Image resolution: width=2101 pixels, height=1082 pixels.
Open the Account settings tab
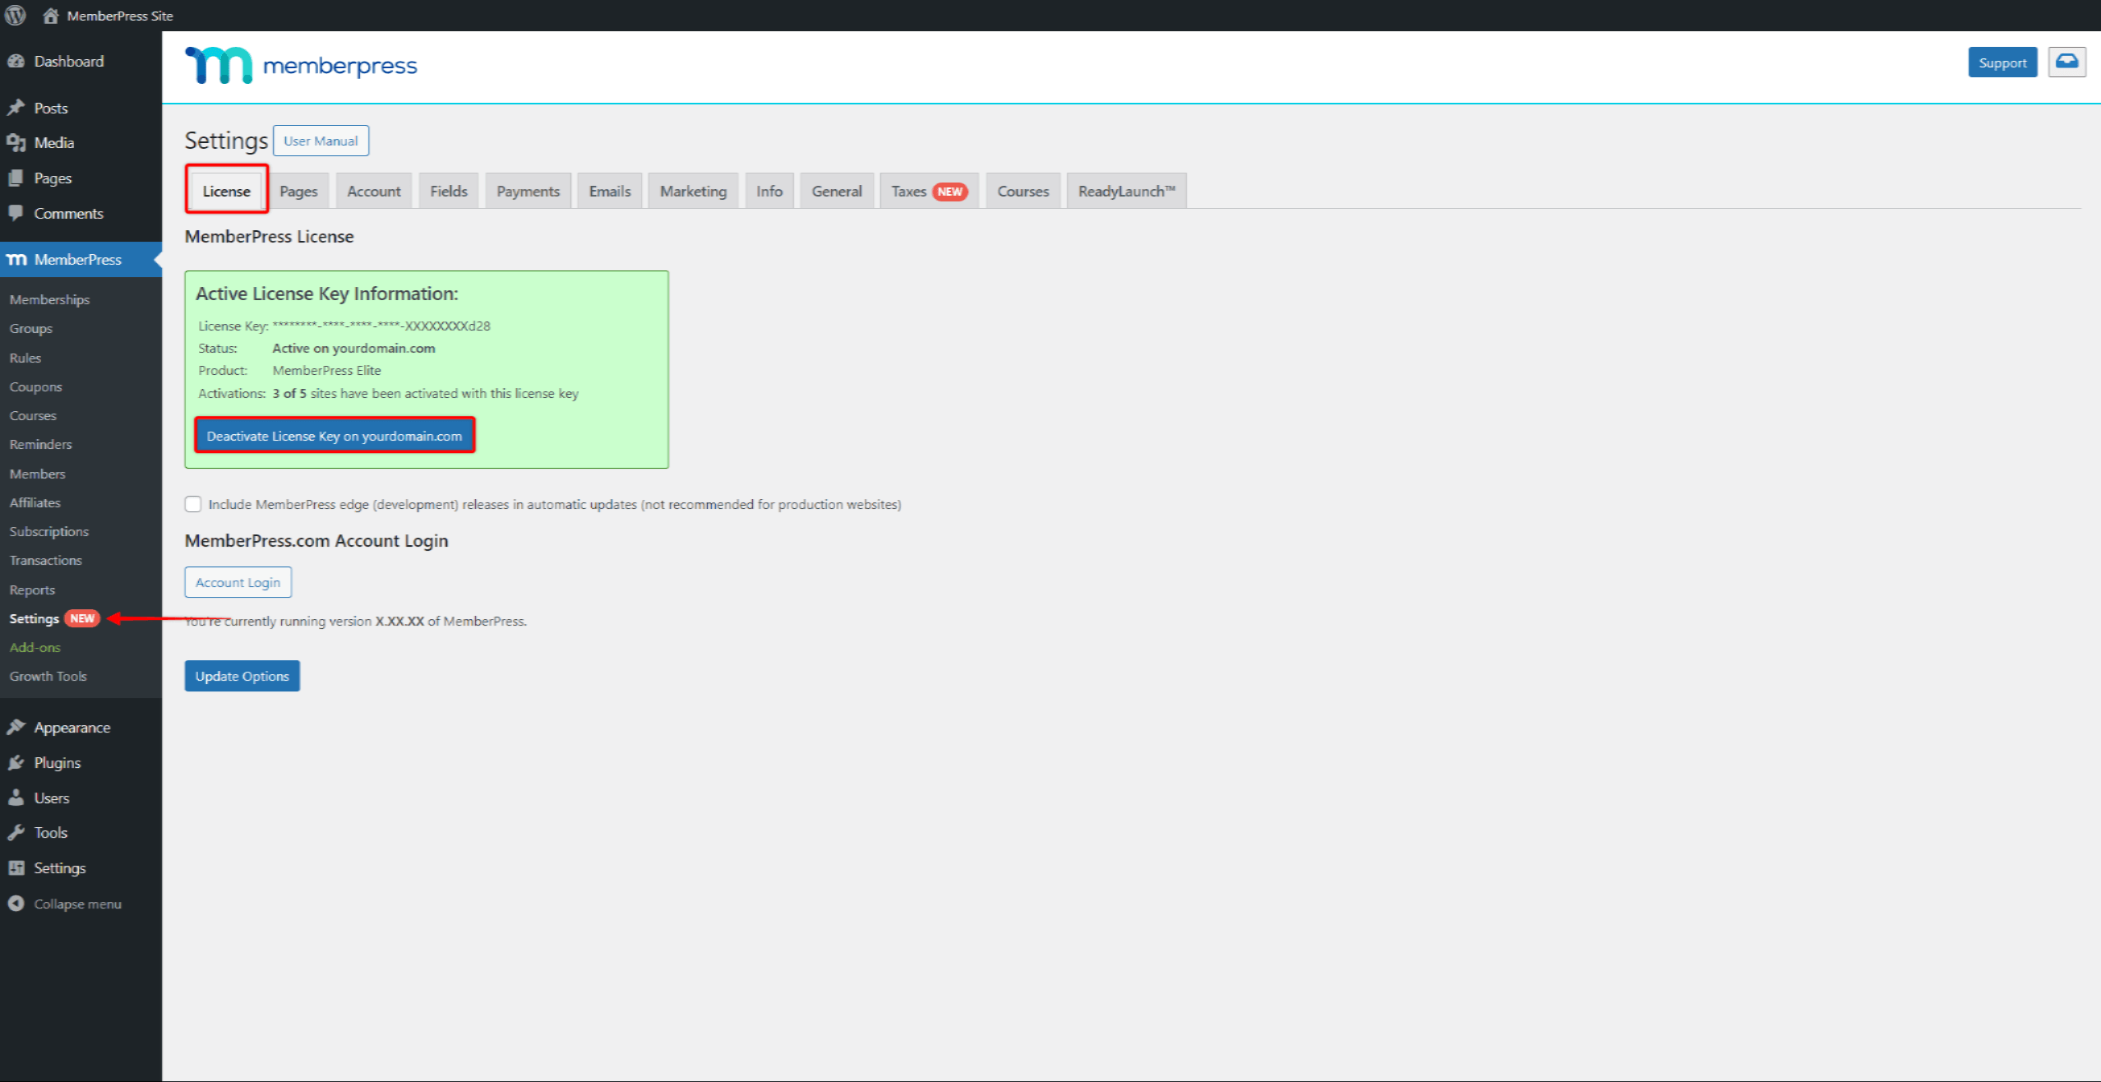point(374,191)
